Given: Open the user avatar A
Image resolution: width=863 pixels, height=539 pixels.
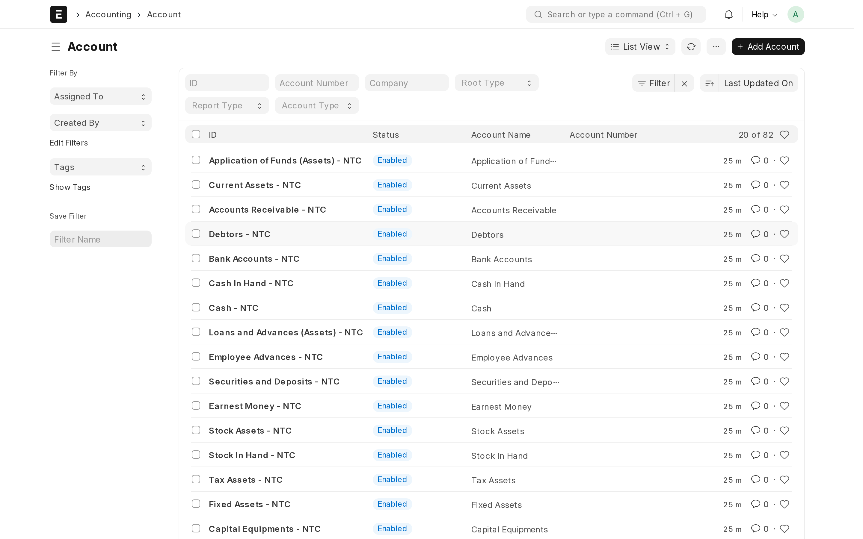Looking at the screenshot, I should [x=795, y=15].
